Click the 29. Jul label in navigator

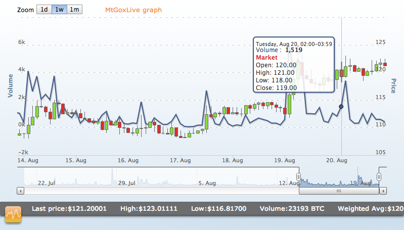pos(127,183)
